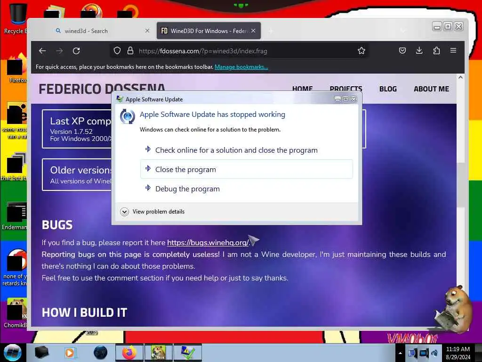Screen dimensions: 482x362
Task: Click the Apple Software Update taskbar button
Action: [x=188, y=353]
